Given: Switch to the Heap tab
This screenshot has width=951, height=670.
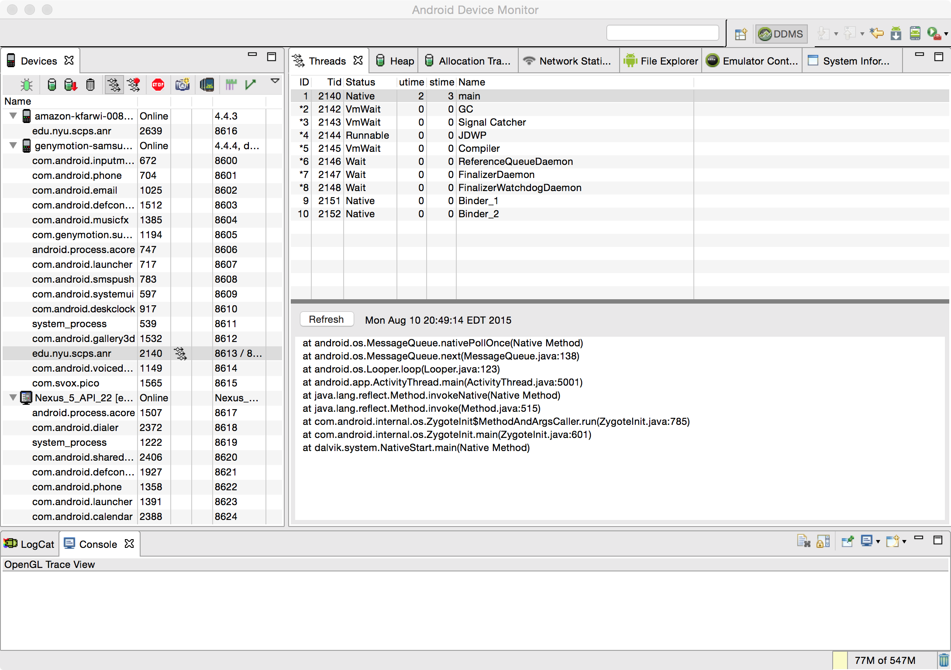Looking at the screenshot, I should pyautogui.click(x=394, y=61).
